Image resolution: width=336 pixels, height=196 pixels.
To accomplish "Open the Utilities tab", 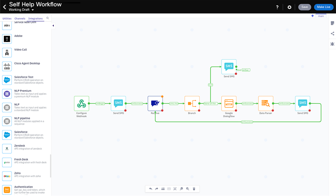I will click(7, 18).
